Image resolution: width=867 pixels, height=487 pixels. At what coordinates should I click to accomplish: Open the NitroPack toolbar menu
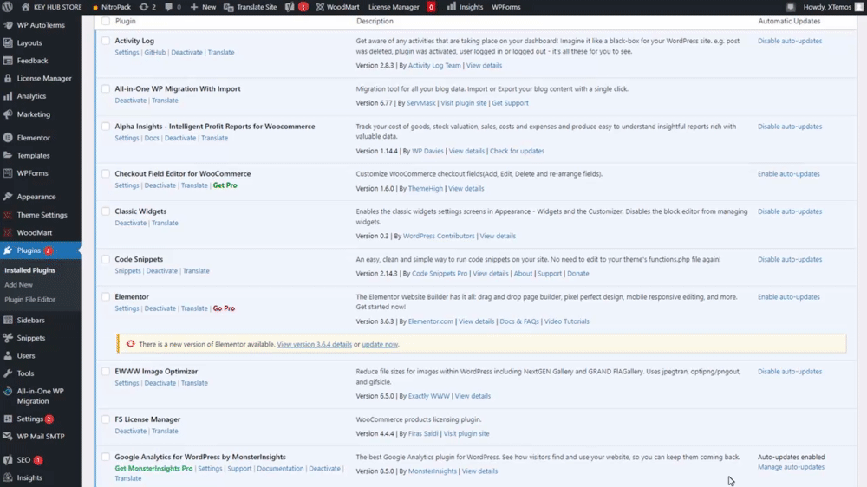point(111,7)
